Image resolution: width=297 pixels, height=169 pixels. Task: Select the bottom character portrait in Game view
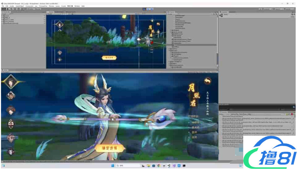11,152
